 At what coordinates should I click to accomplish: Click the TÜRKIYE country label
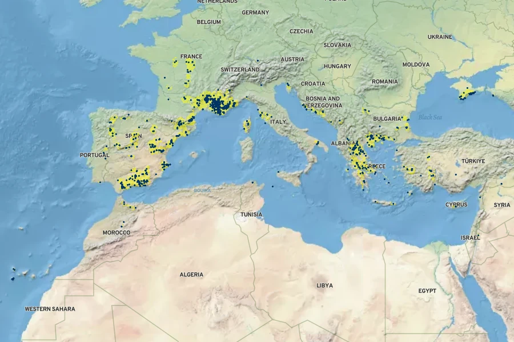[473, 161]
